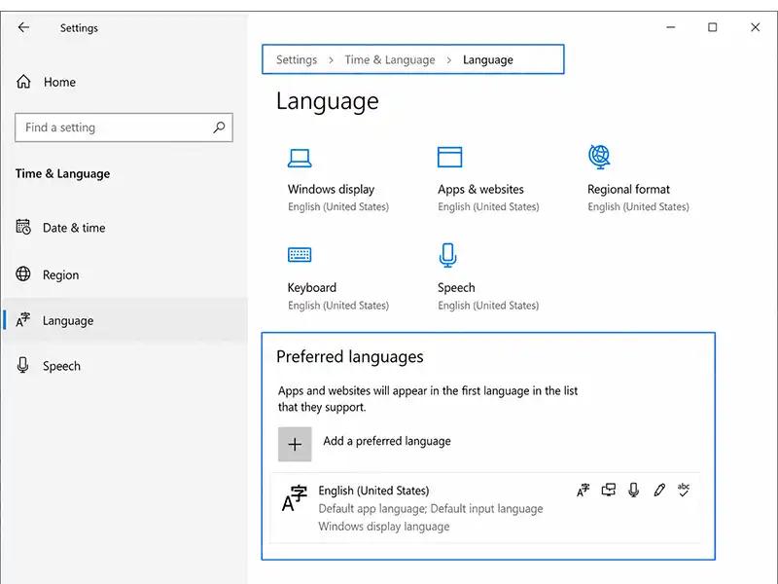Focus the Find a setting search box
The image size is (778, 584).
pos(124,128)
